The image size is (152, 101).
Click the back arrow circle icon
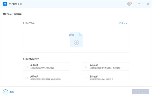[x=5, y=92]
